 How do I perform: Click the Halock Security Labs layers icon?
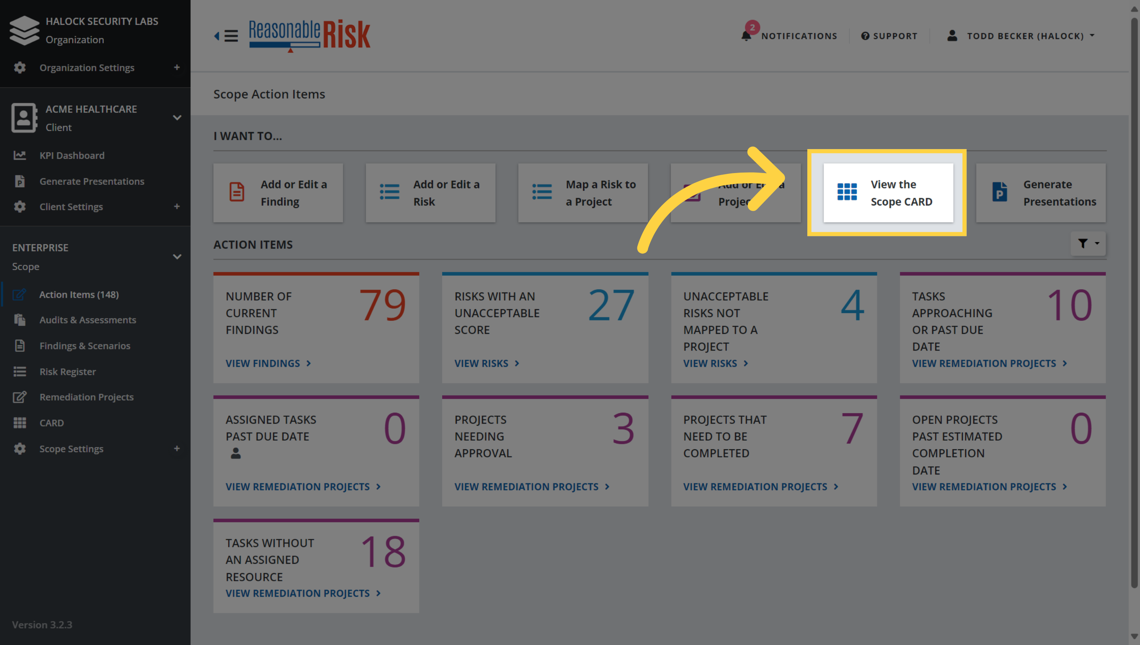click(24, 30)
